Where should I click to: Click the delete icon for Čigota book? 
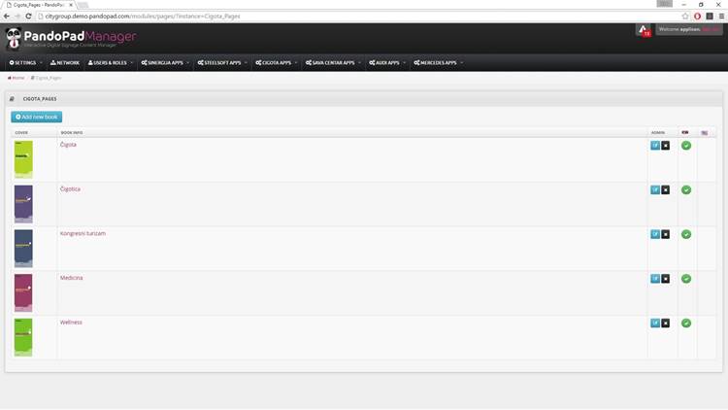pos(665,146)
